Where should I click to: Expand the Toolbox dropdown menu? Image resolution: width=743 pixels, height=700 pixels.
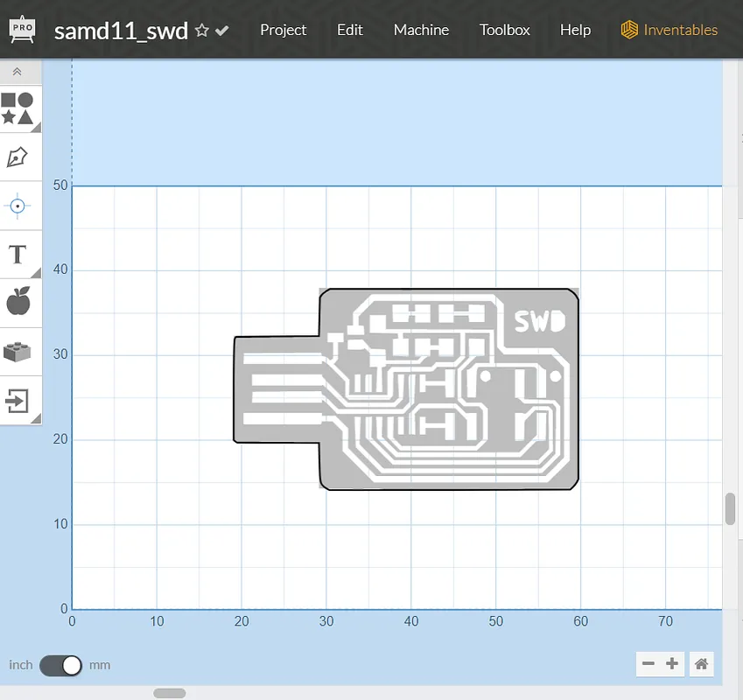504,30
